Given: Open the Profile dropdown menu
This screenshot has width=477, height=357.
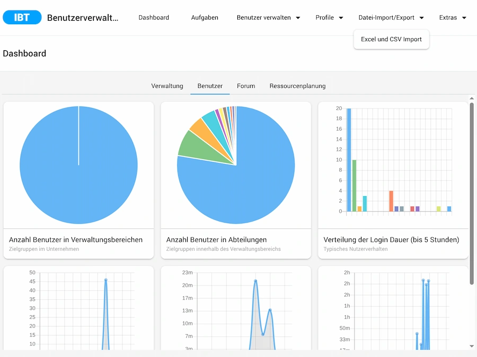Looking at the screenshot, I should [x=329, y=17].
